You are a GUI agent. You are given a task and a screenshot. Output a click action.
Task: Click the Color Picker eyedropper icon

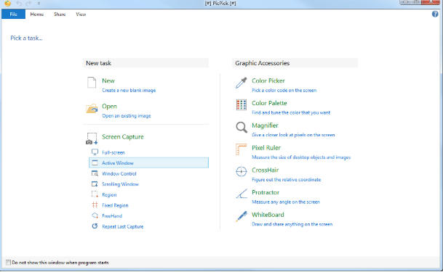click(241, 83)
